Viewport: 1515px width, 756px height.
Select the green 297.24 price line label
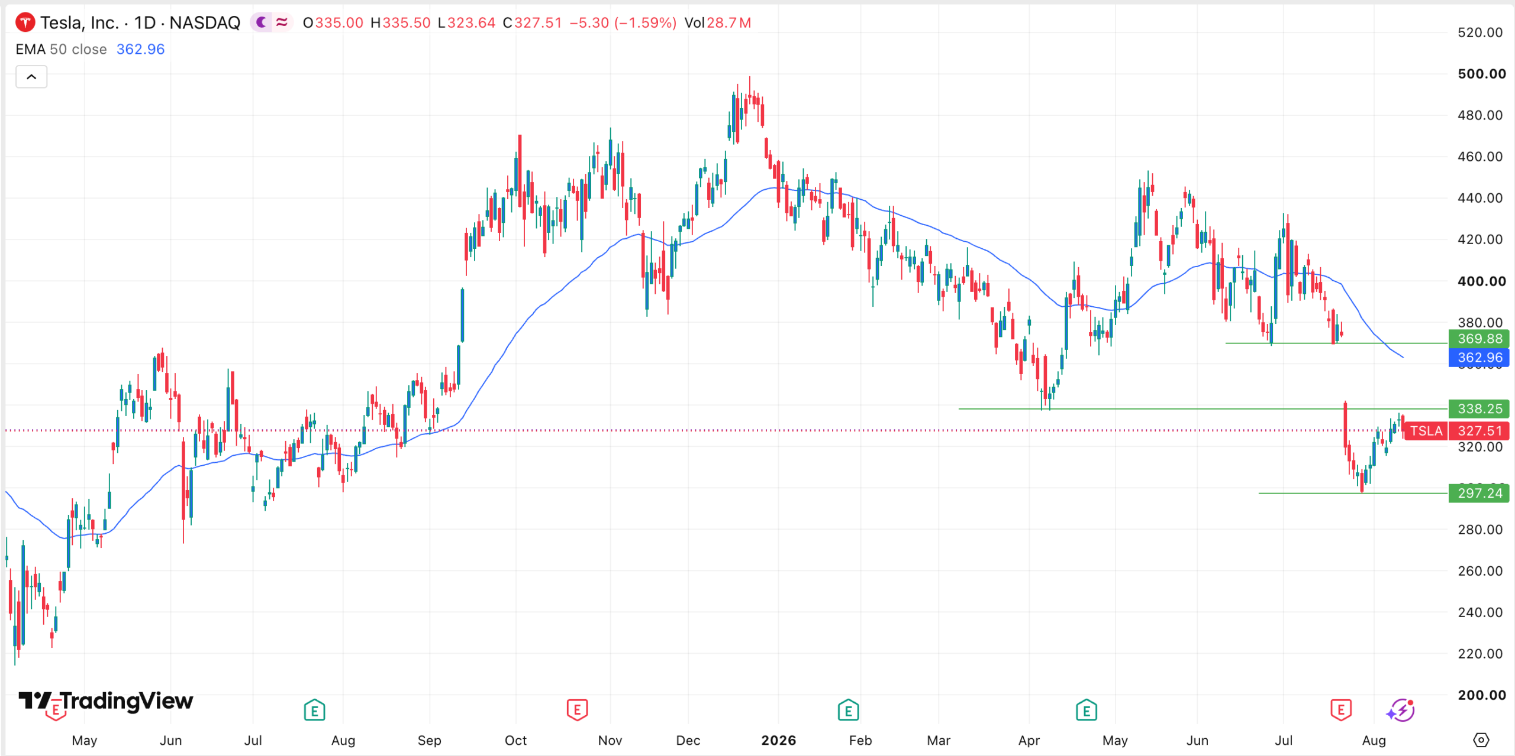coord(1479,493)
